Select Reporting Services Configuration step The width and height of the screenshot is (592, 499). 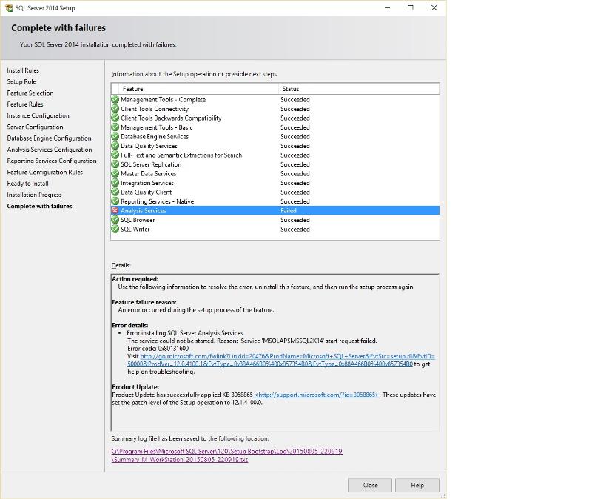[52, 161]
